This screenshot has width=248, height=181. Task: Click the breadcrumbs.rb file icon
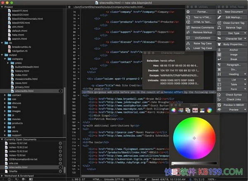(9, 47)
